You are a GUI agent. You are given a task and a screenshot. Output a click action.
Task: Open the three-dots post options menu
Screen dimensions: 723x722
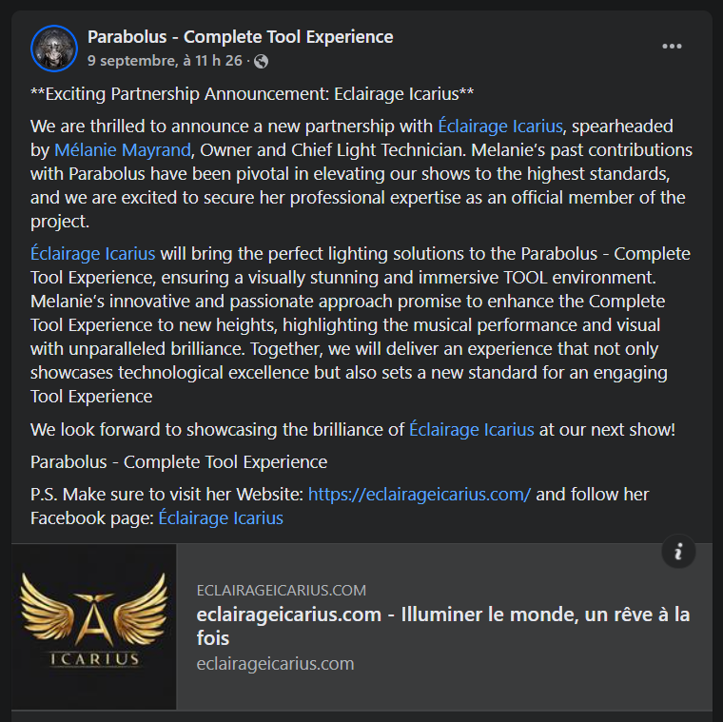672,47
